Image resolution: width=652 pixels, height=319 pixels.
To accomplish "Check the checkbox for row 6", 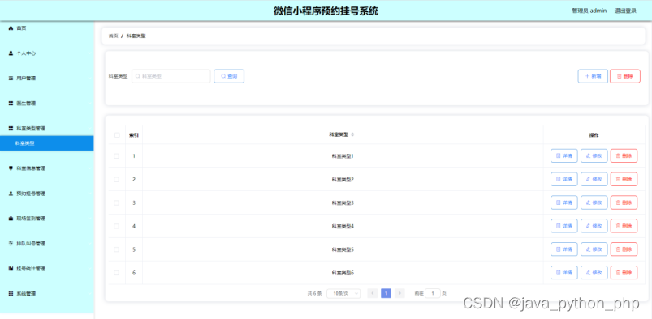I will [116, 273].
